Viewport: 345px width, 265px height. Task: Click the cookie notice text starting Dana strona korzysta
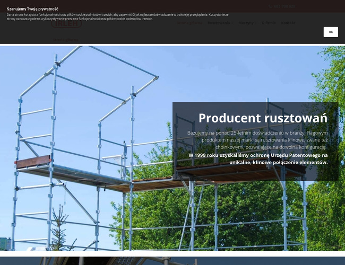click(x=117, y=17)
